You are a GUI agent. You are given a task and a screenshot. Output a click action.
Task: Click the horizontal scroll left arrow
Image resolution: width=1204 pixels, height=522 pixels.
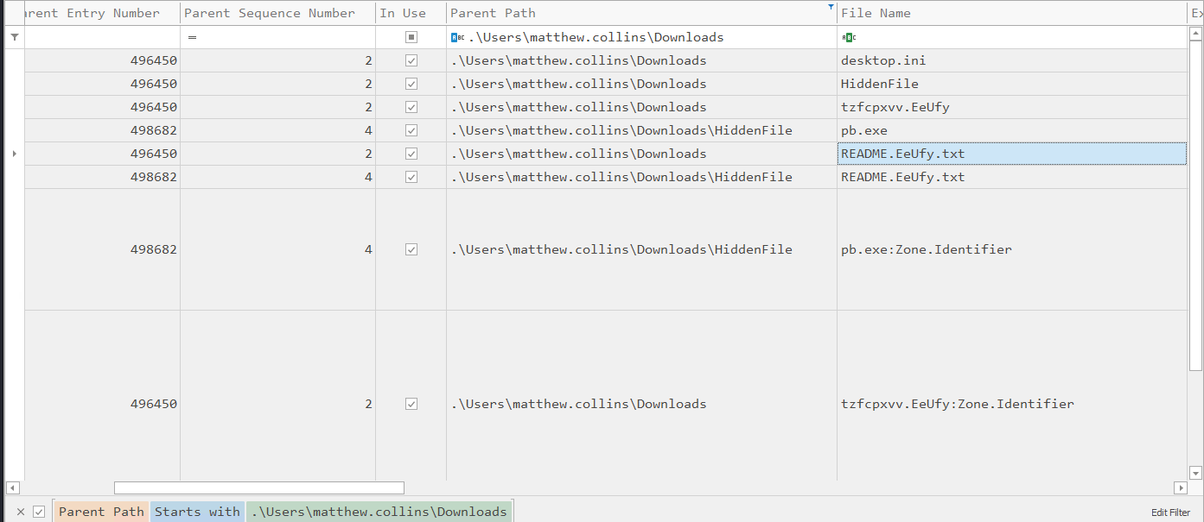click(x=11, y=488)
